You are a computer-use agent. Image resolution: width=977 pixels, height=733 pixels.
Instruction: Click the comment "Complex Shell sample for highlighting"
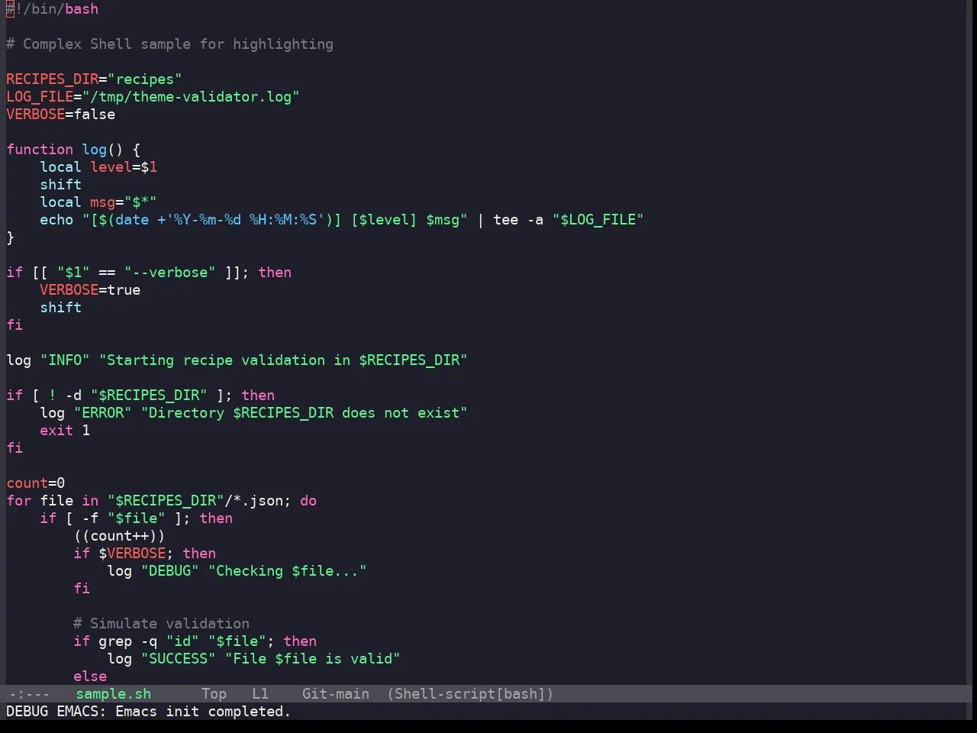point(169,44)
